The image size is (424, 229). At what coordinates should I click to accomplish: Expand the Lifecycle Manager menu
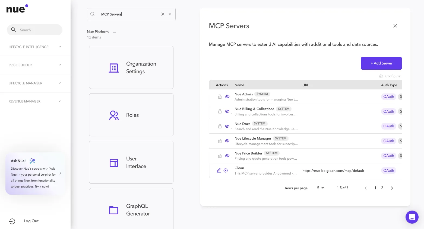(x=35, y=83)
